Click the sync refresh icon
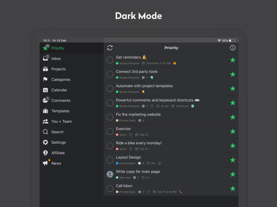This screenshot has width=277, height=207. 110,47
